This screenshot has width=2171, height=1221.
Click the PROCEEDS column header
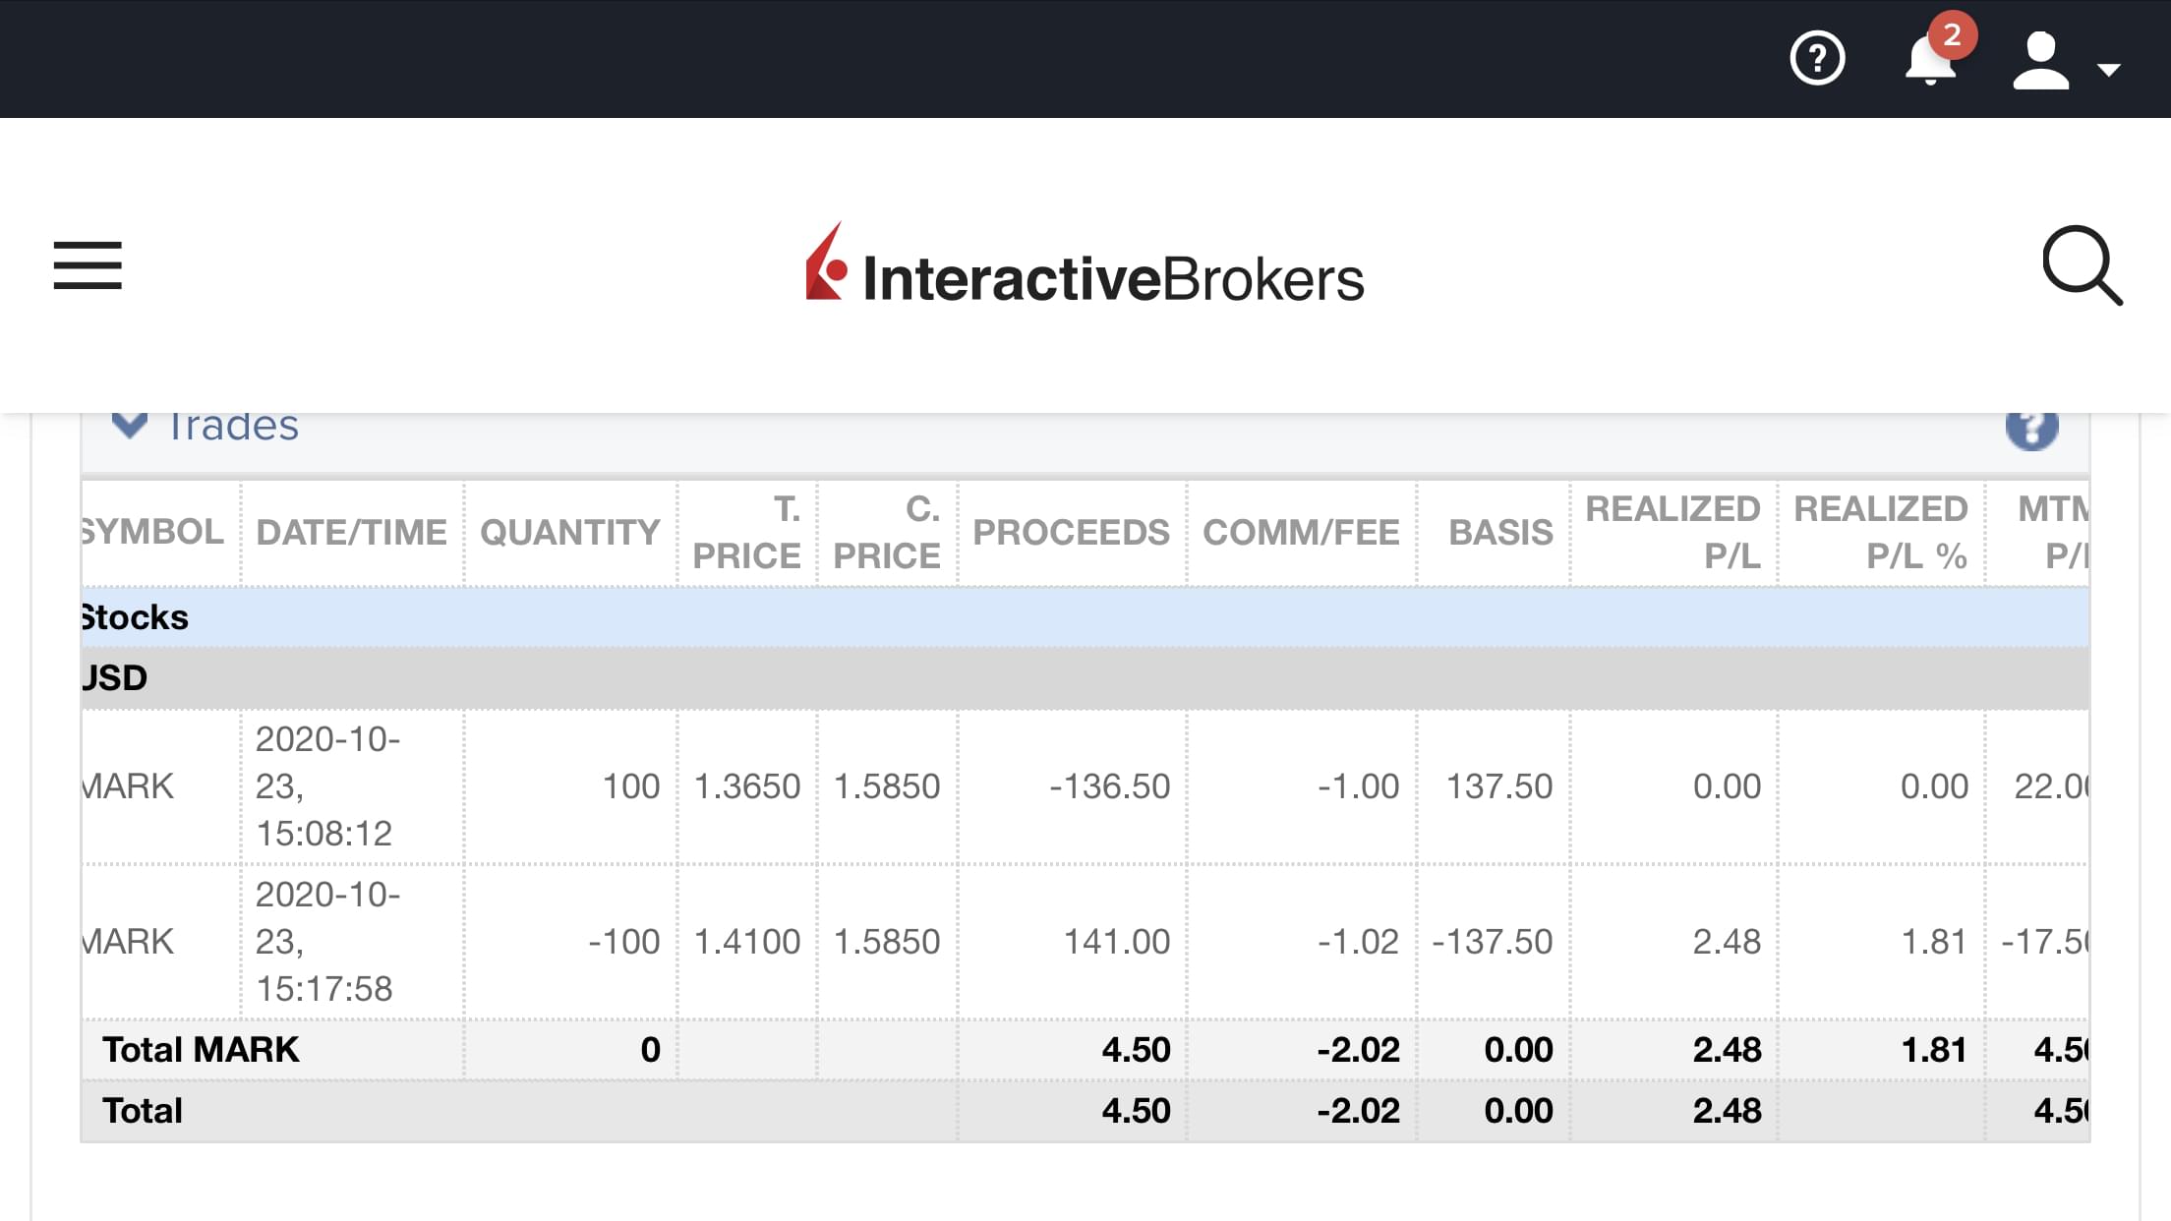[x=1071, y=532]
